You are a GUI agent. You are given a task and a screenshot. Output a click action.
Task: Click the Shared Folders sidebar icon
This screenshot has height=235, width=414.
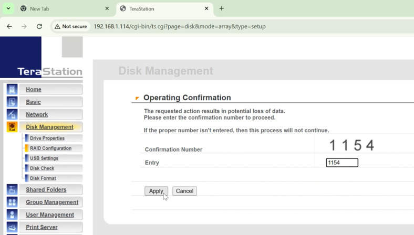click(x=12, y=190)
